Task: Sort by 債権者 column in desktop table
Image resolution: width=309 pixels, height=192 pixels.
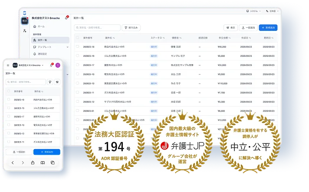Action: pyautogui.click(x=177, y=38)
